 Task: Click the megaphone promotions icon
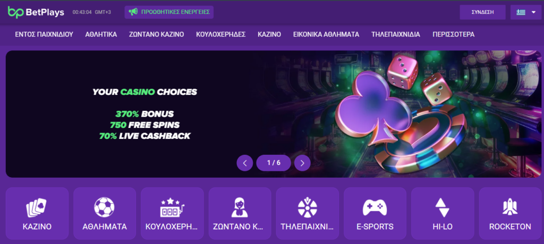(x=133, y=12)
